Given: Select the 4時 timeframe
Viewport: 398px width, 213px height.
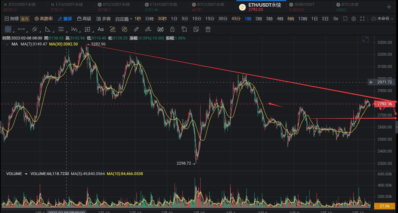Looking at the screenshot, I should pos(280,19).
